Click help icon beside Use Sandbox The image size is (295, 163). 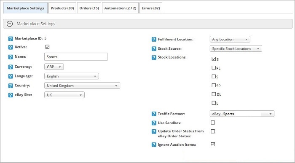coord(154,123)
